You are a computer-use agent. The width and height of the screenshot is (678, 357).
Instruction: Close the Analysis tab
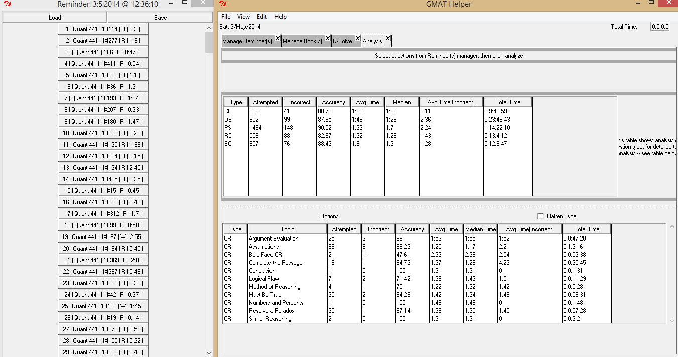[x=387, y=38]
